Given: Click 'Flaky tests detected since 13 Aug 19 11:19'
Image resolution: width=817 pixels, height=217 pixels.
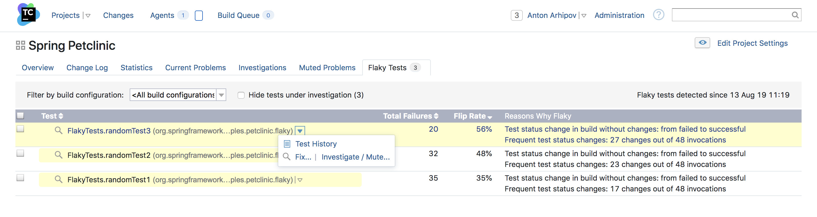Looking at the screenshot, I should coord(713,95).
